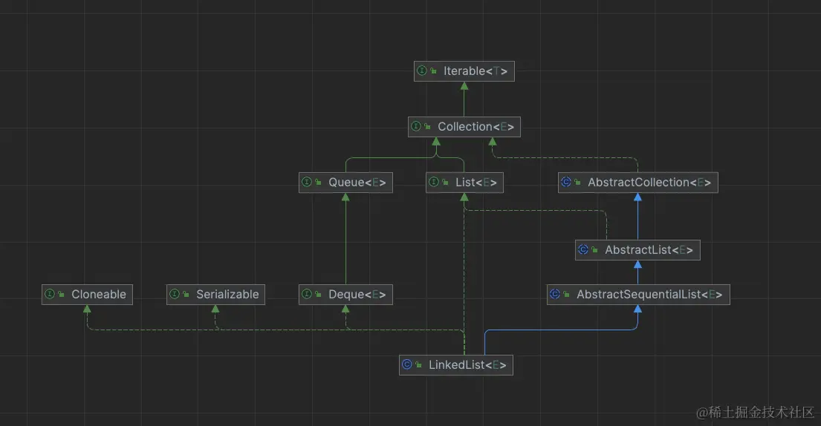Click the public lock icon on Cloneable

pyautogui.click(x=61, y=295)
